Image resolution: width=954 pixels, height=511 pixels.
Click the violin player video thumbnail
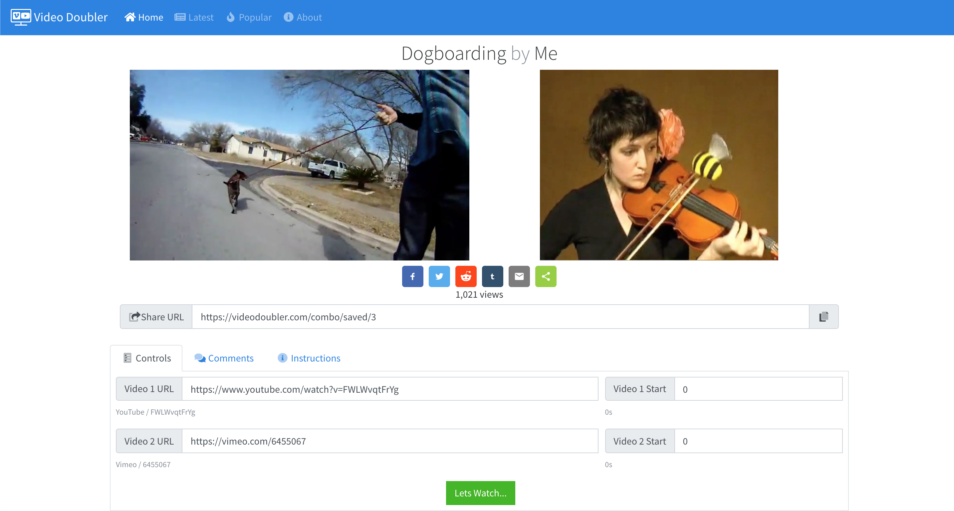point(658,165)
